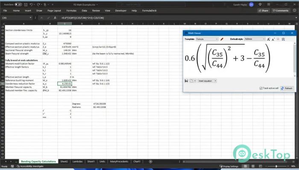Click the Comments button
The width and height of the screenshot is (299, 170).
281,11
